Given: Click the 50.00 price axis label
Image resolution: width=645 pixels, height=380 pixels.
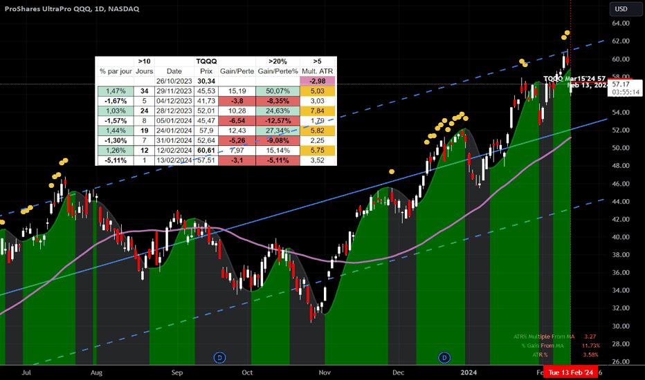Looking at the screenshot, I should point(621,148).
